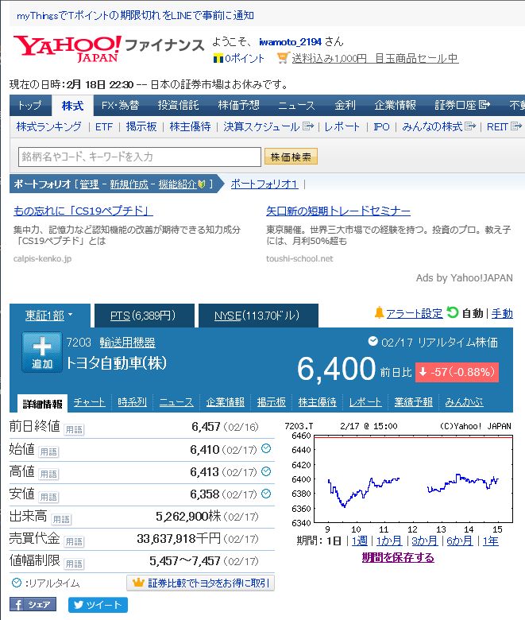Click the beginner mark icon after 機能紹介
Viewport: 525px width, 620px height.
tap(202, 184)
